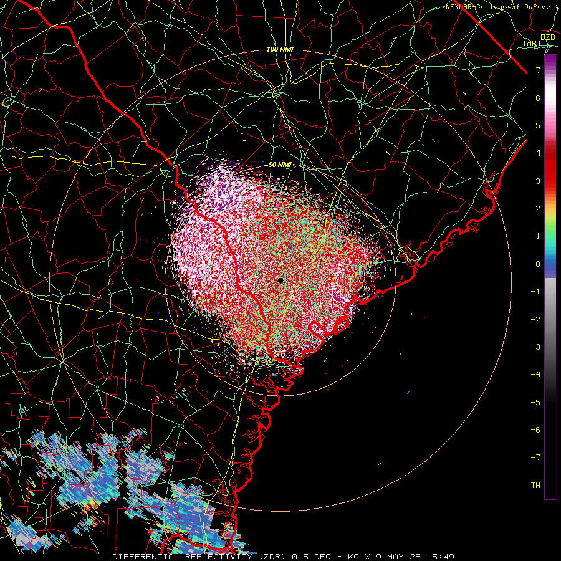Click the "7" value on the color scale
Screen dimensions: 561x561
click(x=538, y=70)
